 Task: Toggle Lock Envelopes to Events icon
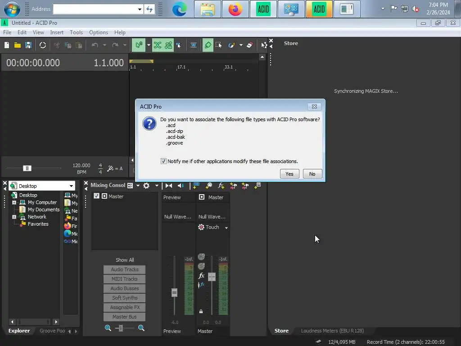pos(168,45)
